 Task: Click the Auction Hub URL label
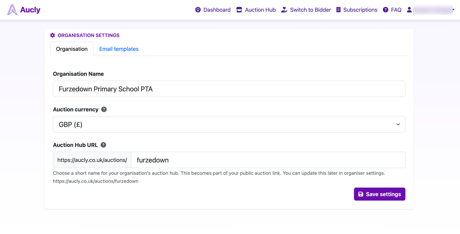click(75, 145)
